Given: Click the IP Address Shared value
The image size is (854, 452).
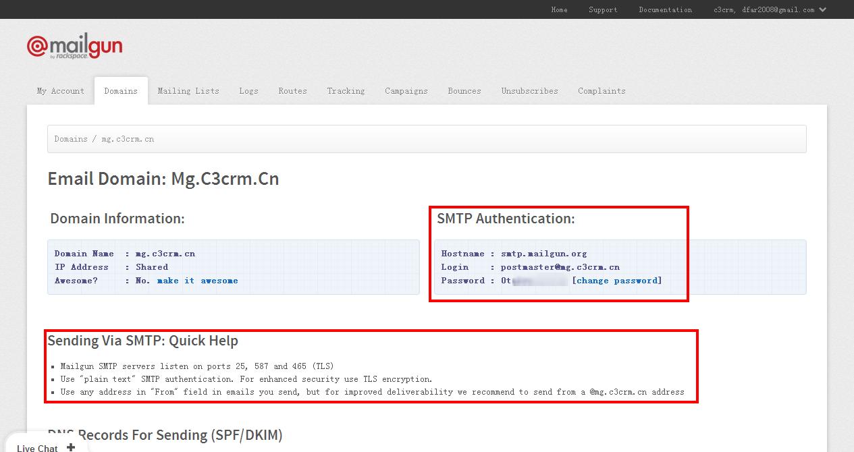Looking at the screenshot, I should click(152, 267).
